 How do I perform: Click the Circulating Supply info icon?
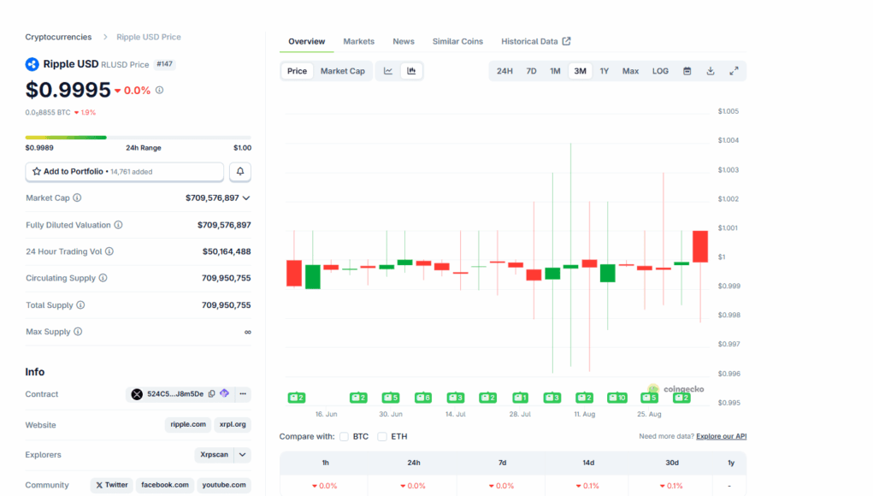pos(103,278)
